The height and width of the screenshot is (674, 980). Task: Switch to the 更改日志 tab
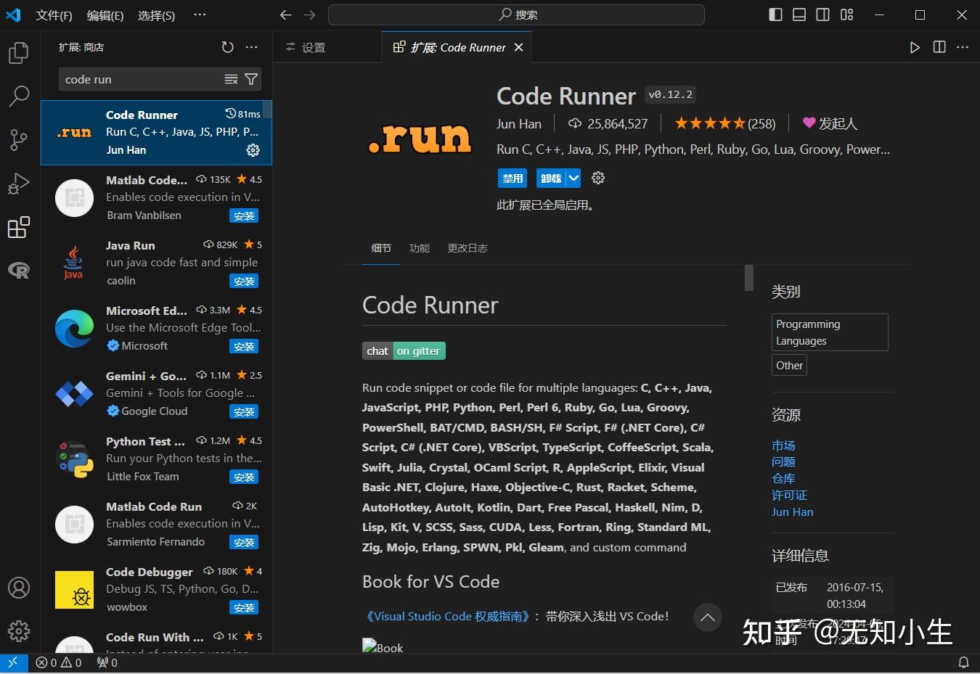click(x=467, y=248)
